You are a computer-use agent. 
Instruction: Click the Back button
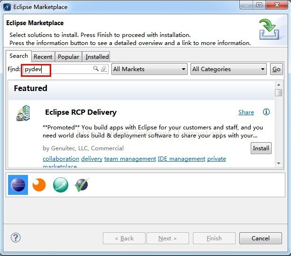[x=124, y=238]
